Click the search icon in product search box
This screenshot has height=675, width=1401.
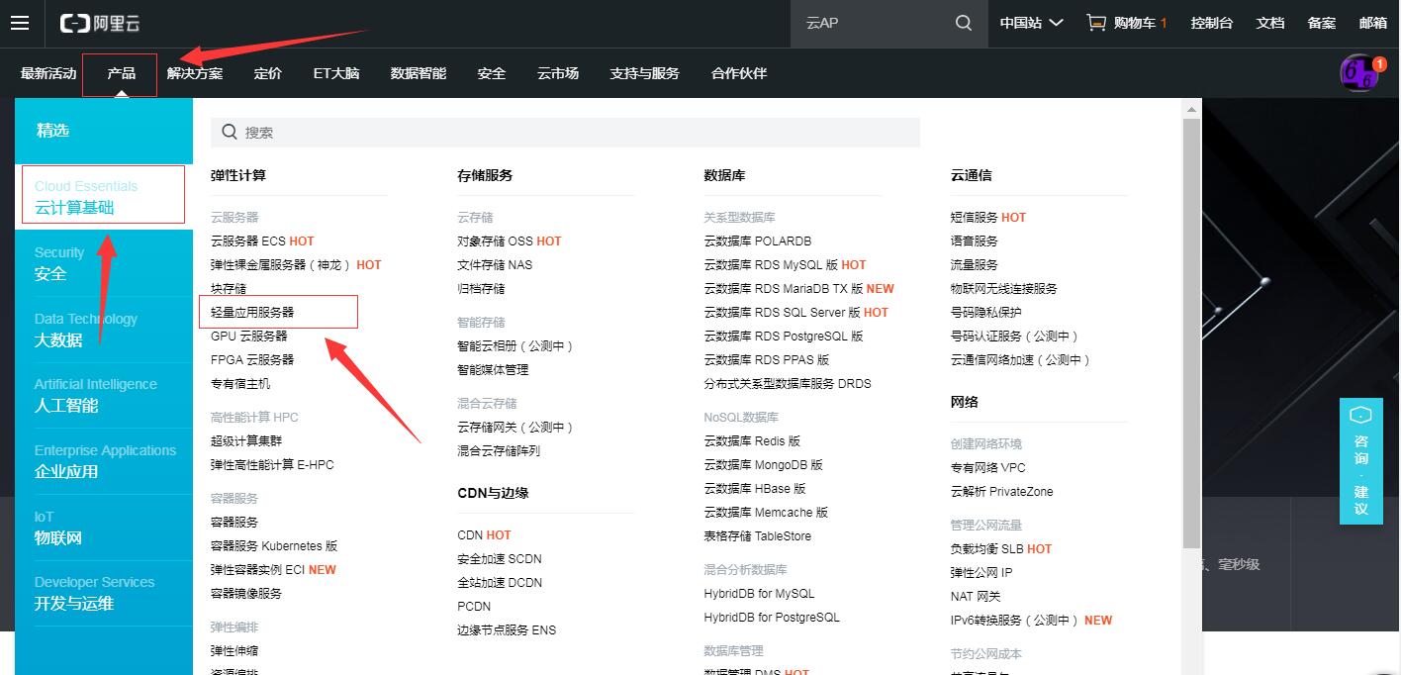(230, 132)
